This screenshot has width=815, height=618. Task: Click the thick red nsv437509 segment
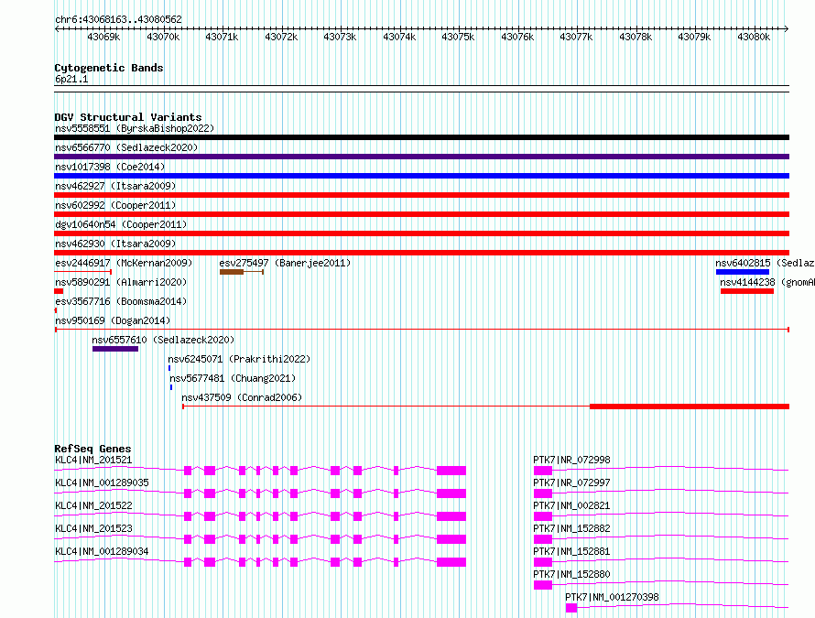690,407
